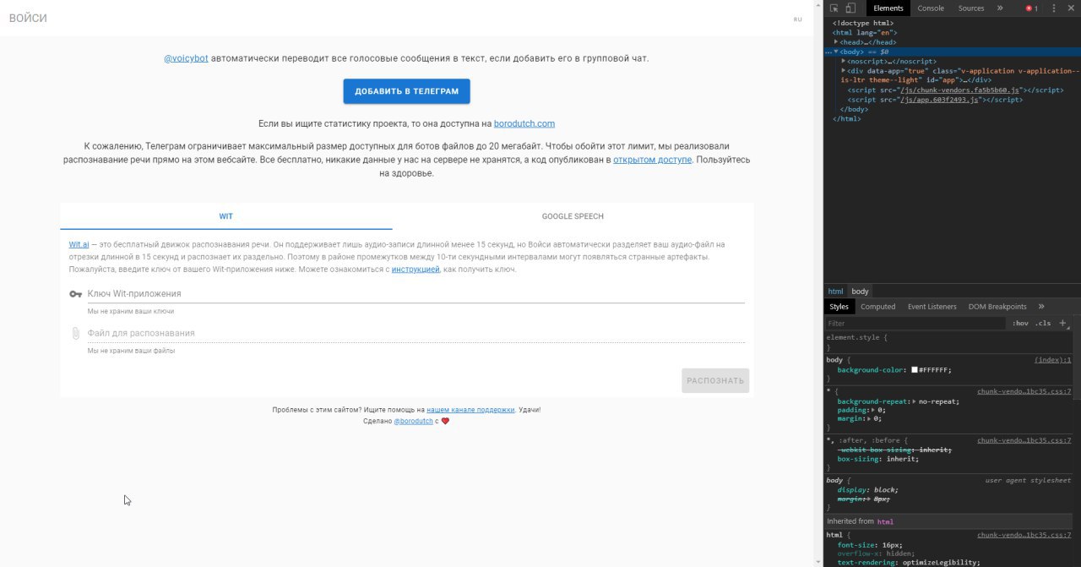
Task: Select the GOOGLE SPEECH tab
Action: pyautogui.click(x=573, y=216)
